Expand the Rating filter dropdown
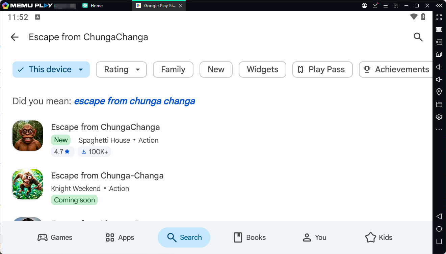The height and width of the screenshot is (254, 446). 121,69
